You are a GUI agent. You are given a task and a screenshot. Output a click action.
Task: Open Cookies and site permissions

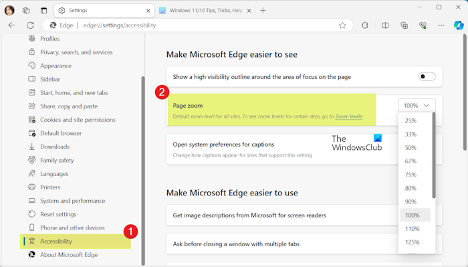78,120
